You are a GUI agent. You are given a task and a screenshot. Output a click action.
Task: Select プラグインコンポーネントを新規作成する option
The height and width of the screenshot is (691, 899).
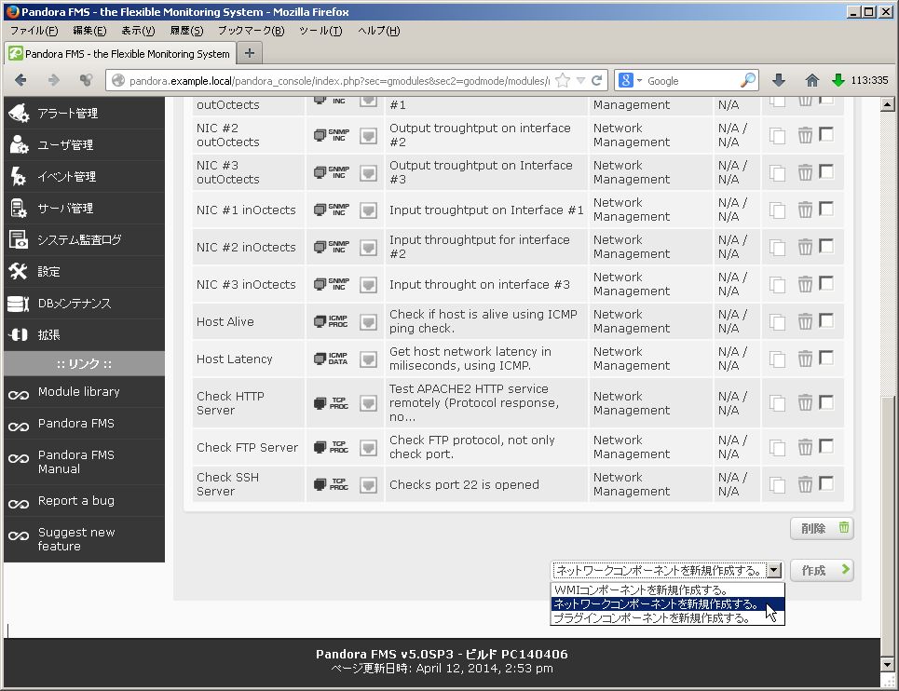[x=667, y=618]
